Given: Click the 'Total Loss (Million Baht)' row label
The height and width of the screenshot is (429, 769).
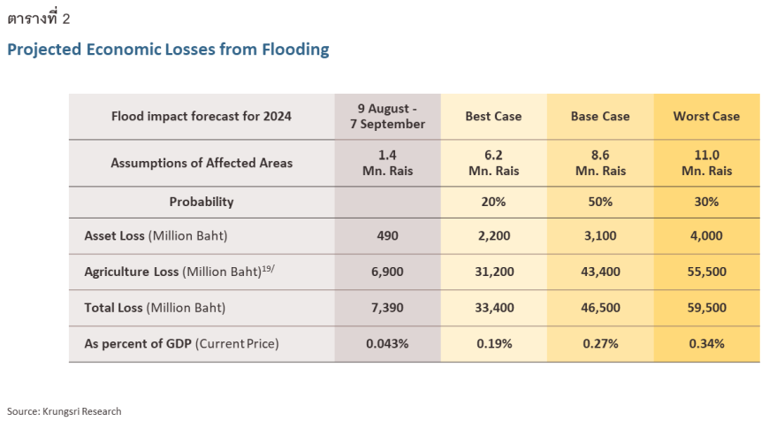Looking at the screenshot, I should click(155, 308).
